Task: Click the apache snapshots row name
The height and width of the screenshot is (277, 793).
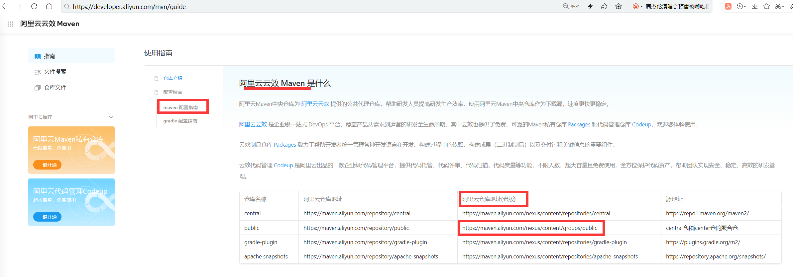Action: [x=266, y=256]
